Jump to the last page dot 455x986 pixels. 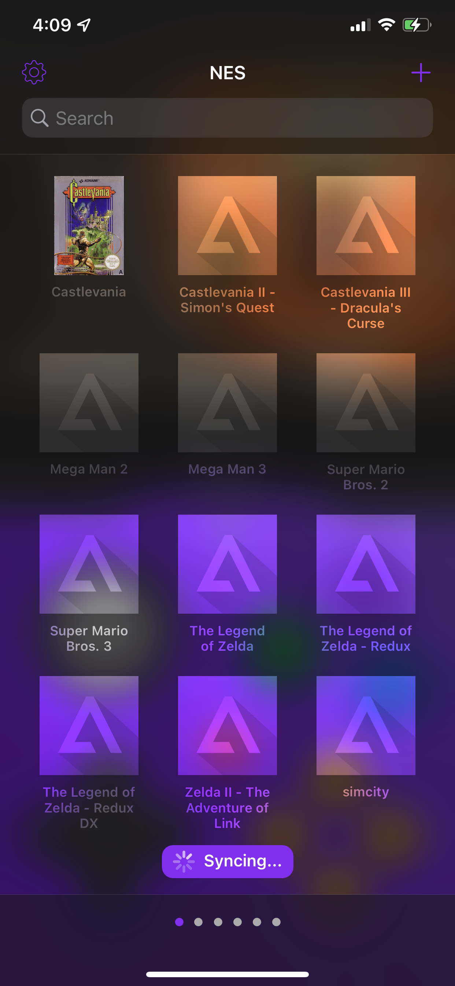click(276, 922)
